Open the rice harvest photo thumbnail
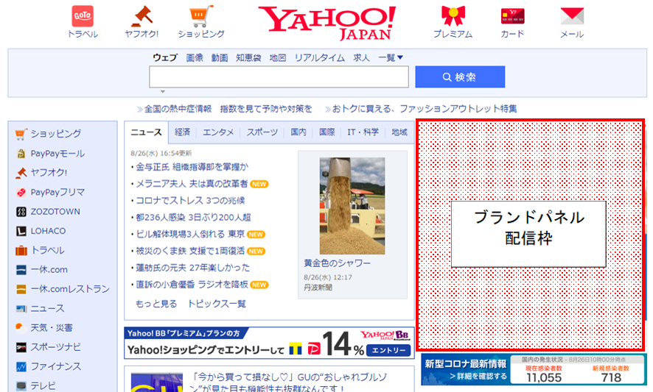653x392 pixels. [352, 206]
